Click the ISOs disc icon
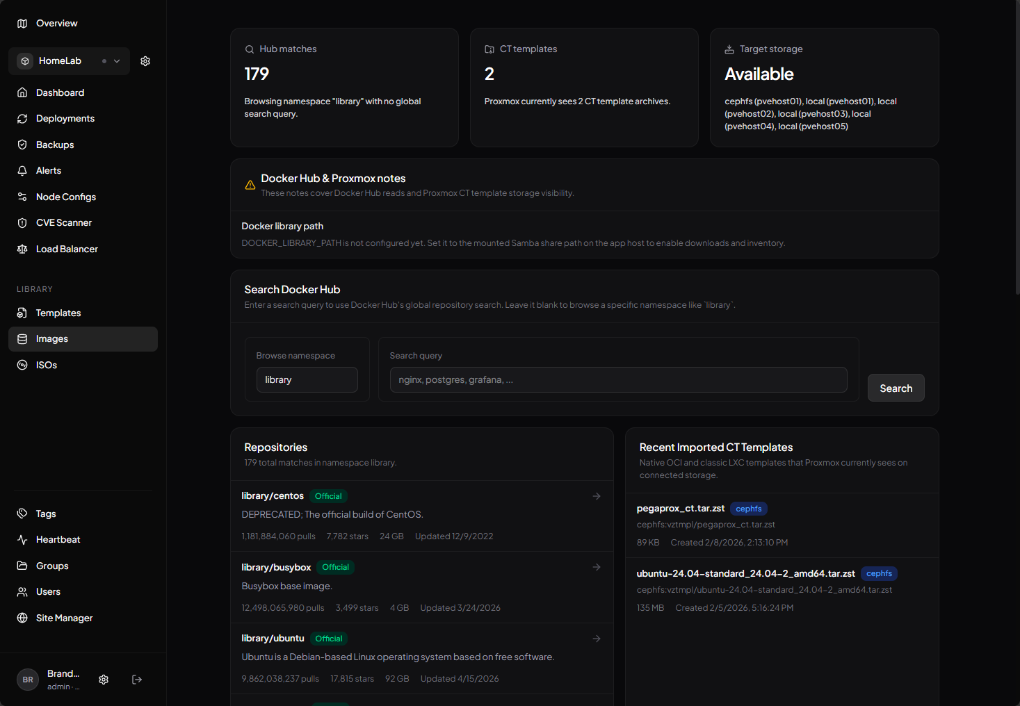This screenshot has height=706, width=1020. 22,366
